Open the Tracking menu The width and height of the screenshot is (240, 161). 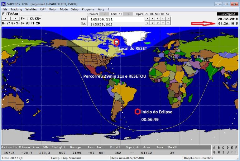(x=16, y=9)
